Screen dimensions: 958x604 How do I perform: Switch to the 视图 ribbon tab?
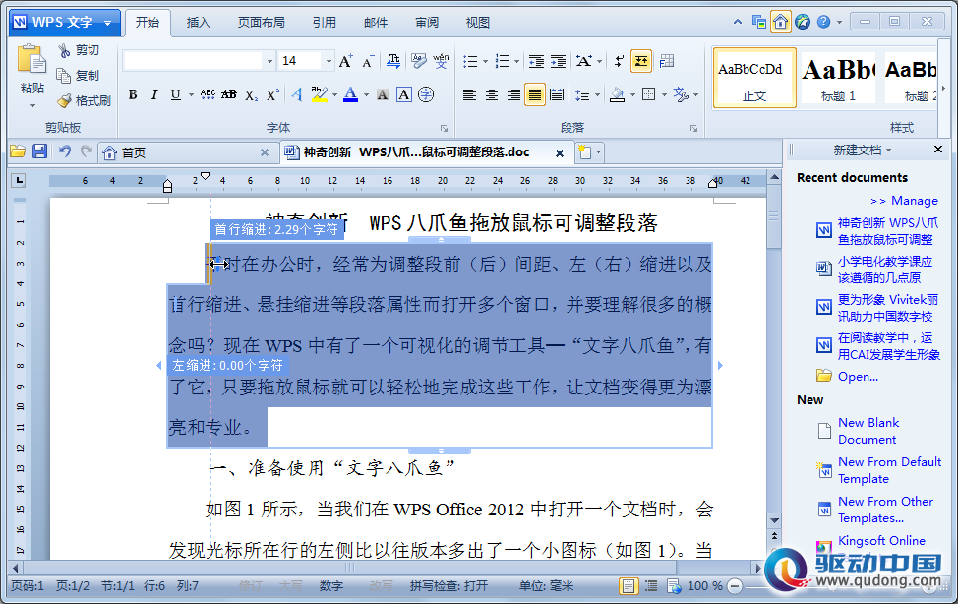pos(477,23)
